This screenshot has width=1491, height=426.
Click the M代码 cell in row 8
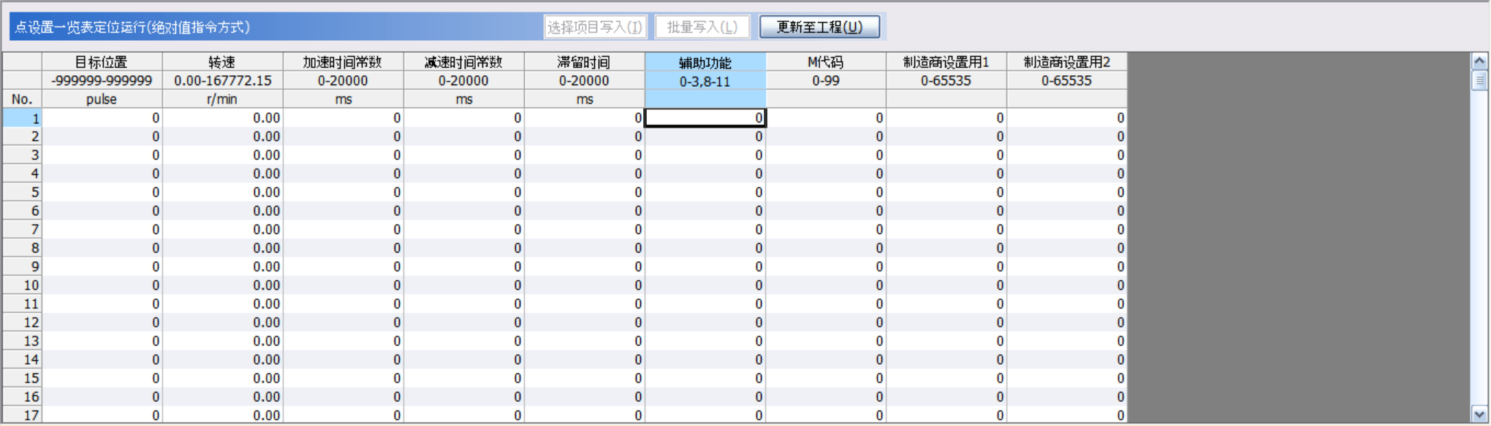pyautogui.click(x=825, y=248)
